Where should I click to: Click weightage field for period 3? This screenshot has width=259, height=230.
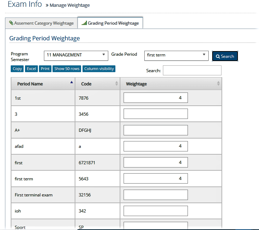156,114
